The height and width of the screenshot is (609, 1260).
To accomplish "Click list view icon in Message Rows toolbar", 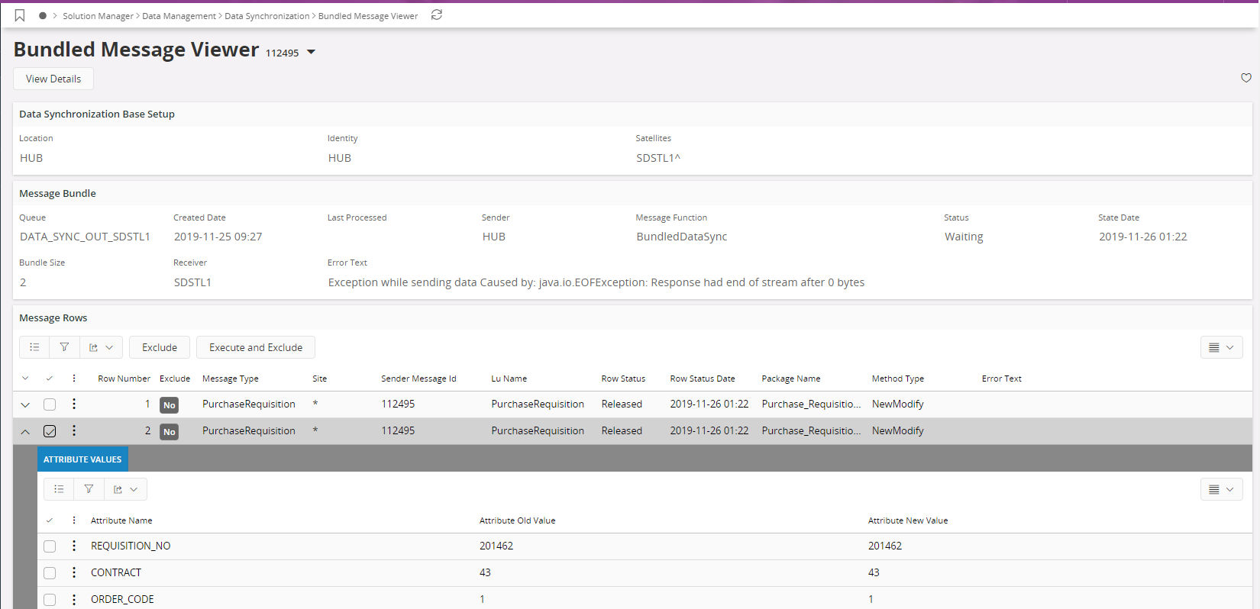I will 34,347.
